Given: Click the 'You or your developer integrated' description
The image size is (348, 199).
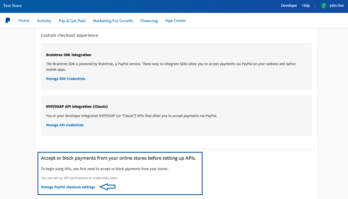Looking at the screenshot, I should (131, 116).
